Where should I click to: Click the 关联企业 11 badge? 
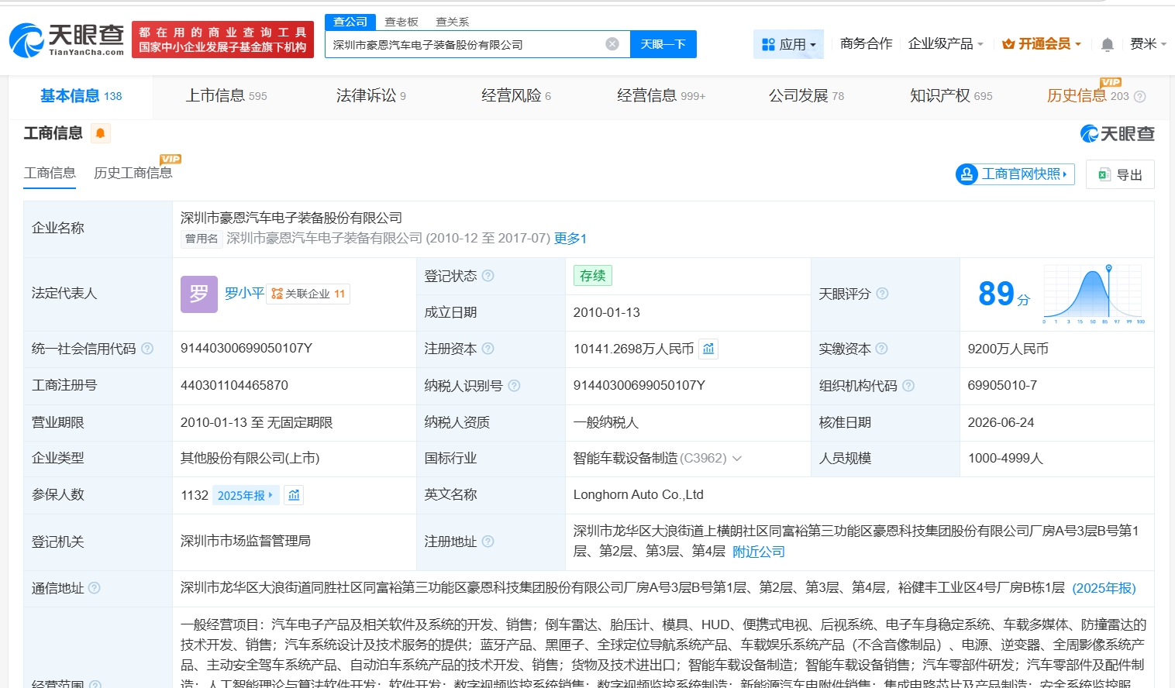coord(308,294)
